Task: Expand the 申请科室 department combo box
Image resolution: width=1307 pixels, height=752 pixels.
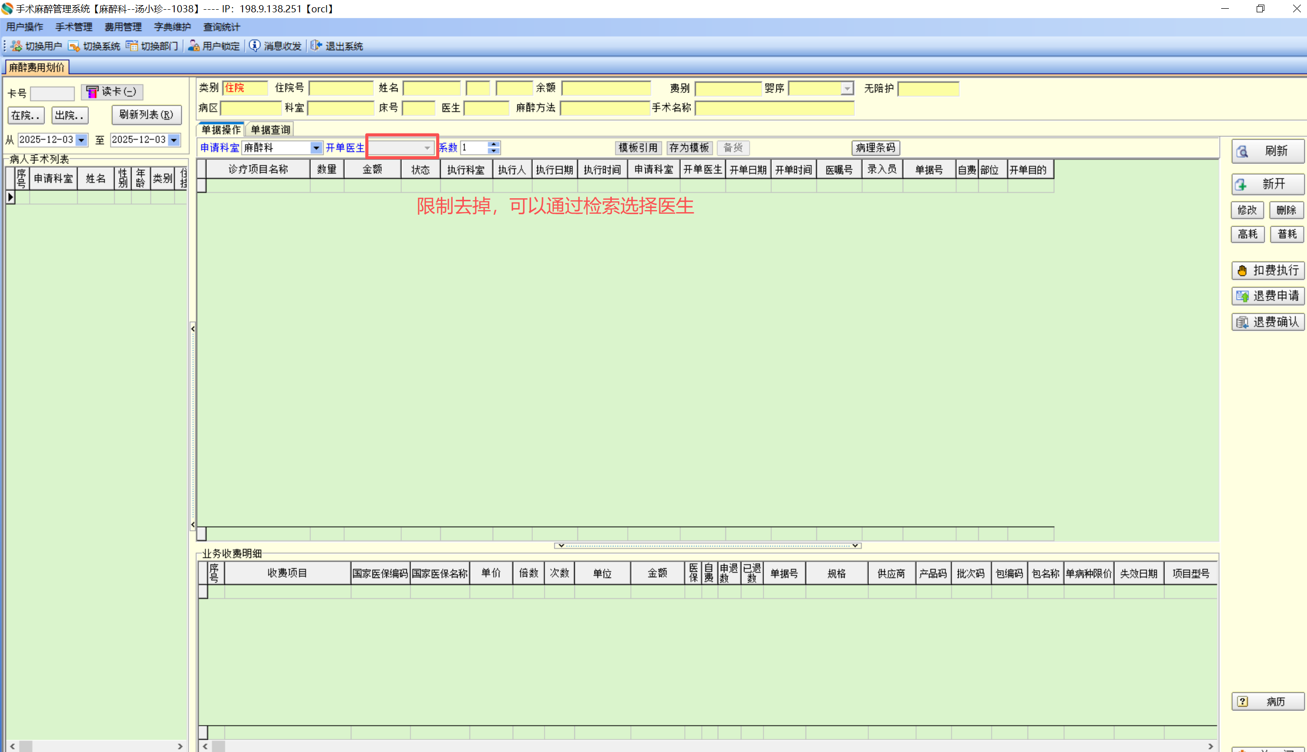Action: tap(315, 148)
